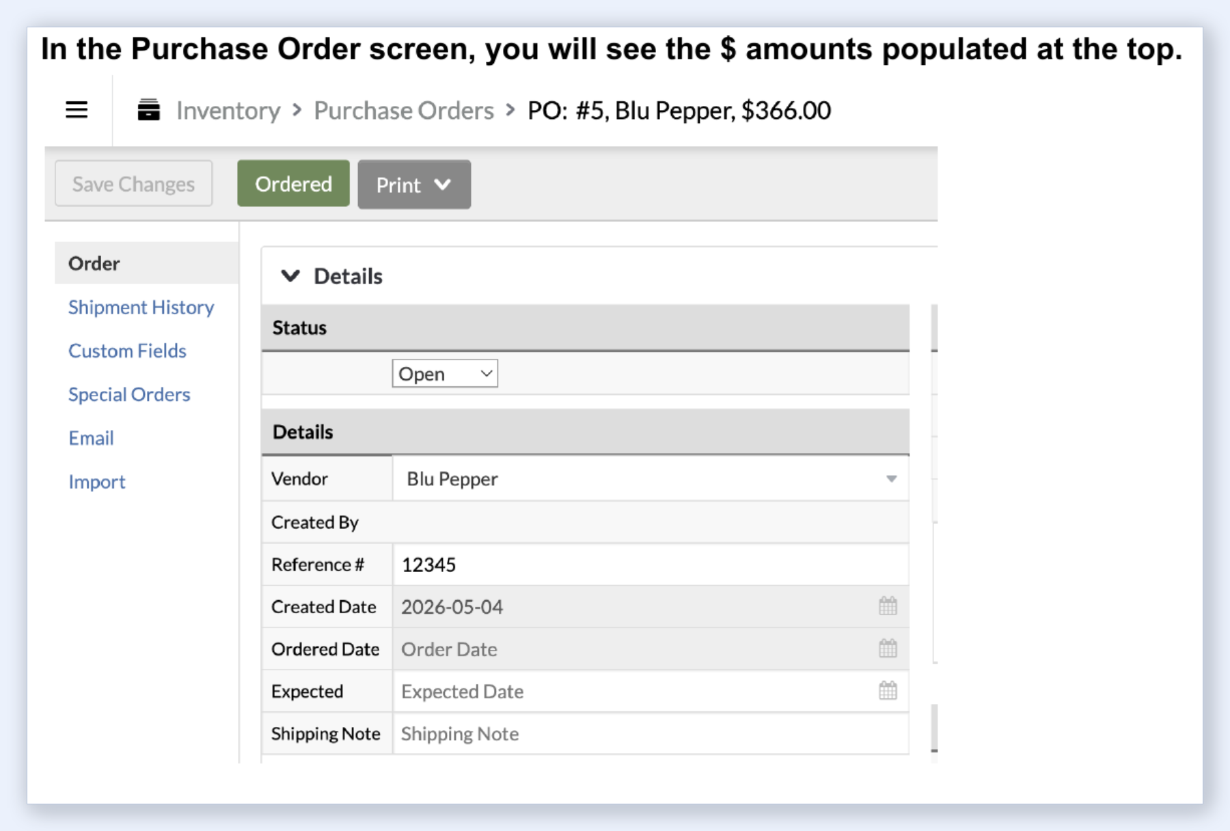Viewport: 1230px width, 831px height.
Task: Go to Purchase Orders breadcrumb
Action: click(404, 111)
